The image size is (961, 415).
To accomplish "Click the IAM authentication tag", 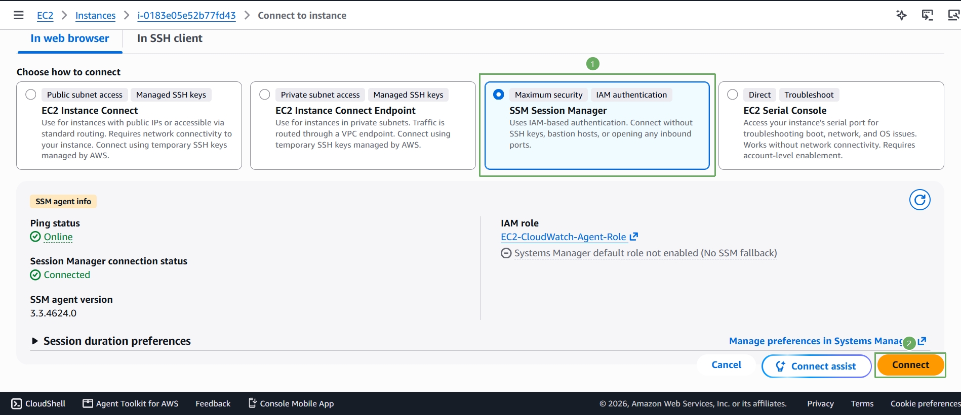I will point(631,95).
